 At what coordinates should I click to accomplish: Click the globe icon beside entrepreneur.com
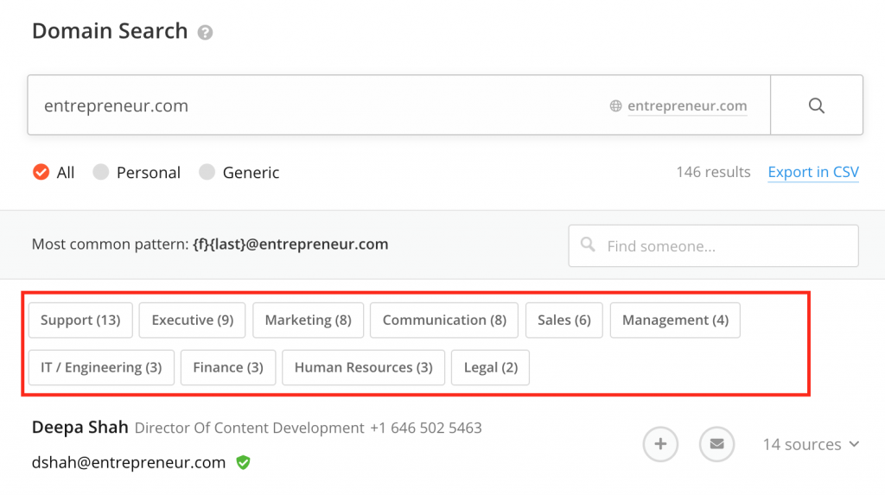pos(615,105)
